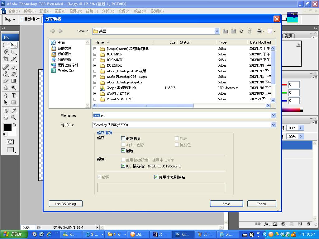Select the Eyedropper tool
The image size is (319, 239).
(14, 110)
